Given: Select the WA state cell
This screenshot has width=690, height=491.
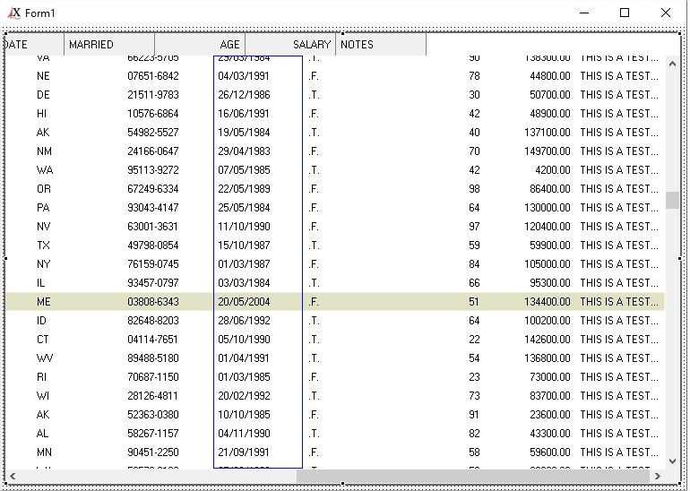Looking at the screenshot, I should click(x=45, y=170).
